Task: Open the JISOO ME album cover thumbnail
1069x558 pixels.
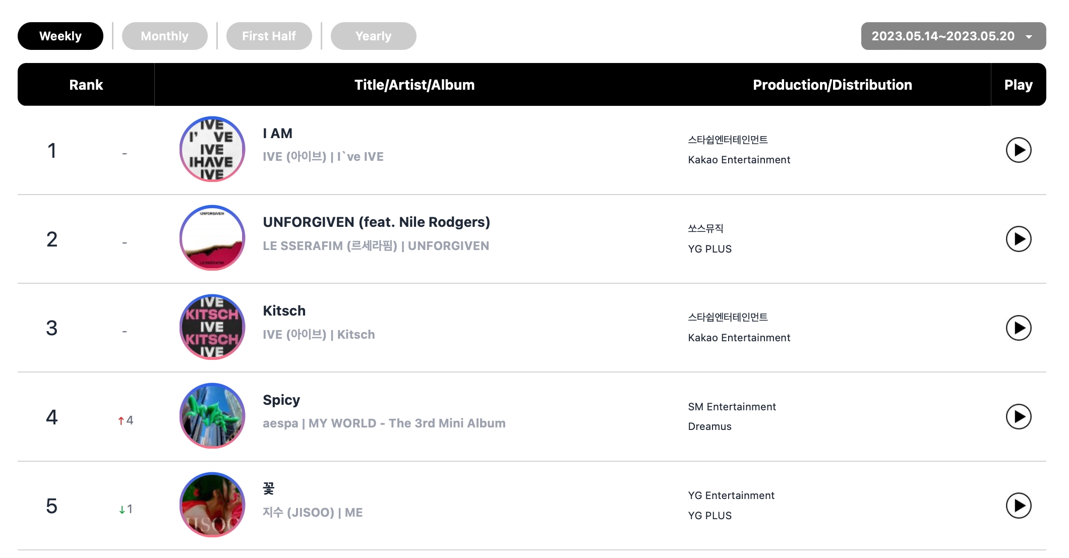Action: (x=212, y=505)
